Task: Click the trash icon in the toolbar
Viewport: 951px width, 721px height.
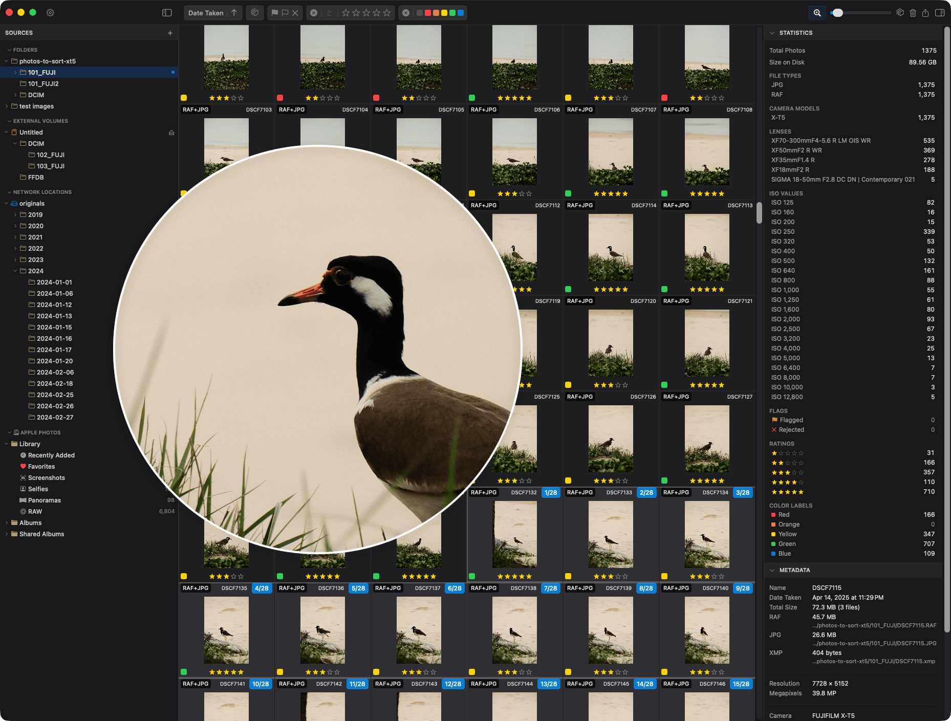Action: 913,13
